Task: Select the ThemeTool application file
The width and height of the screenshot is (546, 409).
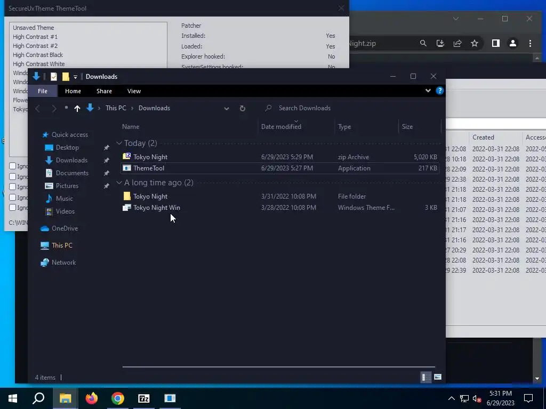Action: click(149, 168)
